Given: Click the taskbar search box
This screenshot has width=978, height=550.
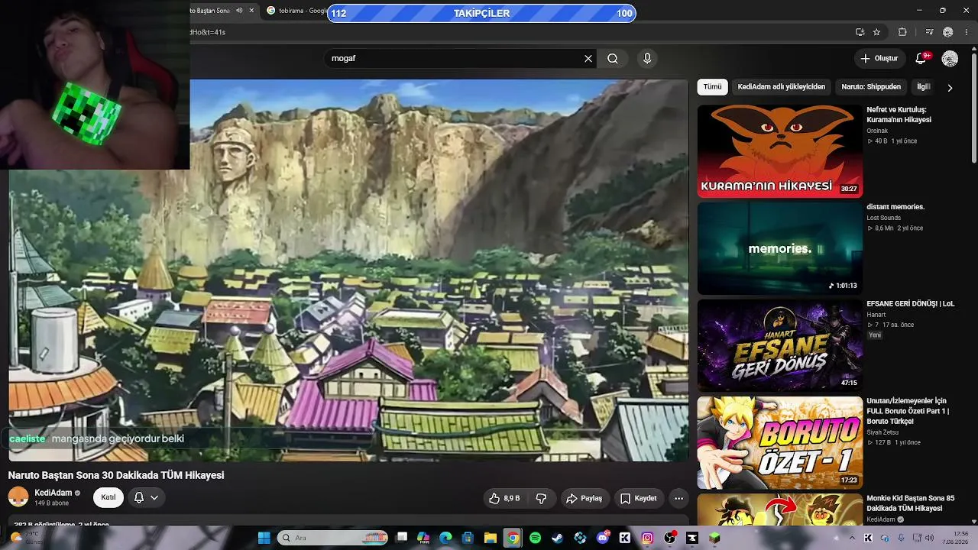Looking at the screenshot, I should point(333,538).
